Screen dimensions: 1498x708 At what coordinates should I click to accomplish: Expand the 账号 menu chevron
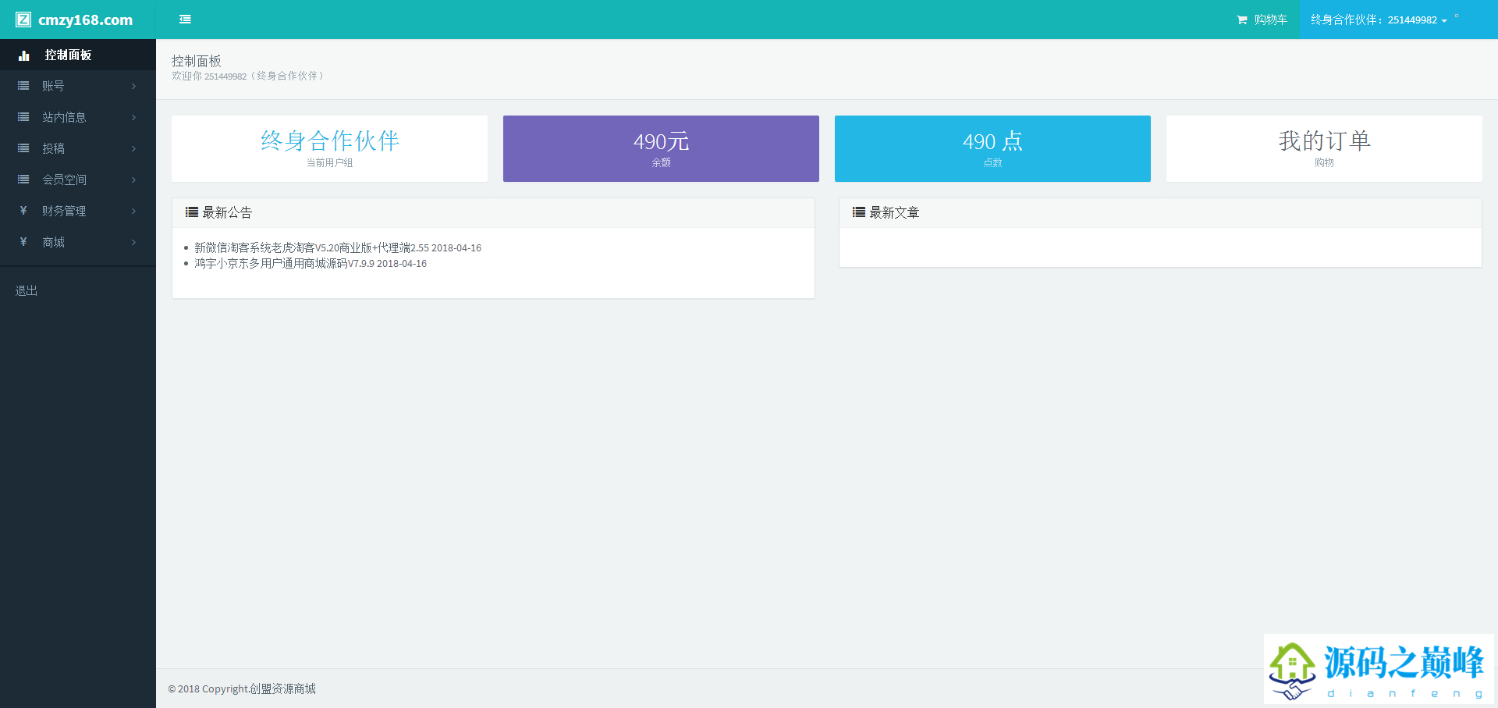(x=134, y=87)
